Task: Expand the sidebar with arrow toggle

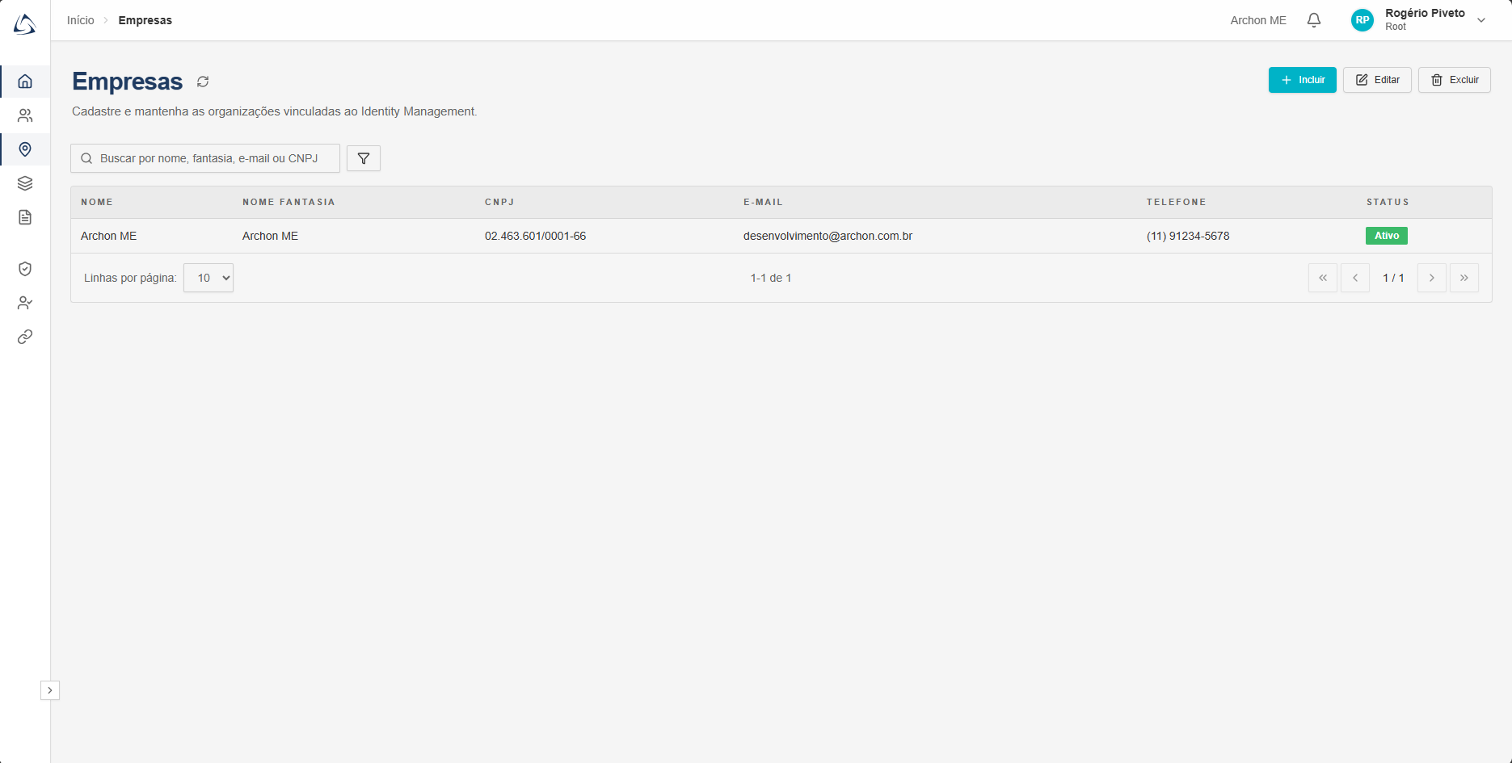Action: click(x=50, y=690)
